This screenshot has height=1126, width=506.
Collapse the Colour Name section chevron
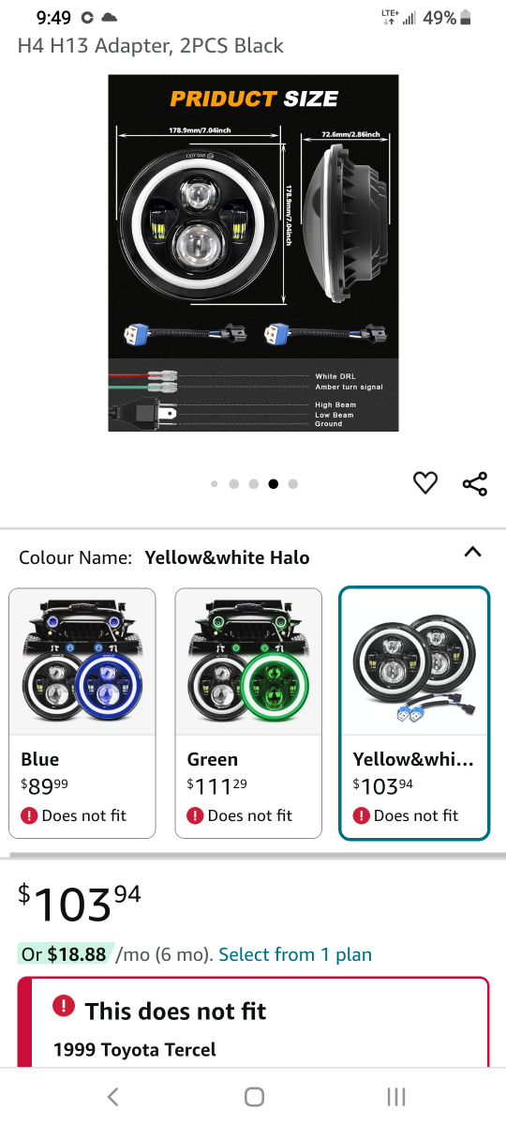473,552
